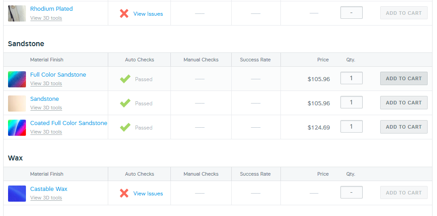
Task: Click the red X icon for Rhodium Plated
Action: pos(124,14)
